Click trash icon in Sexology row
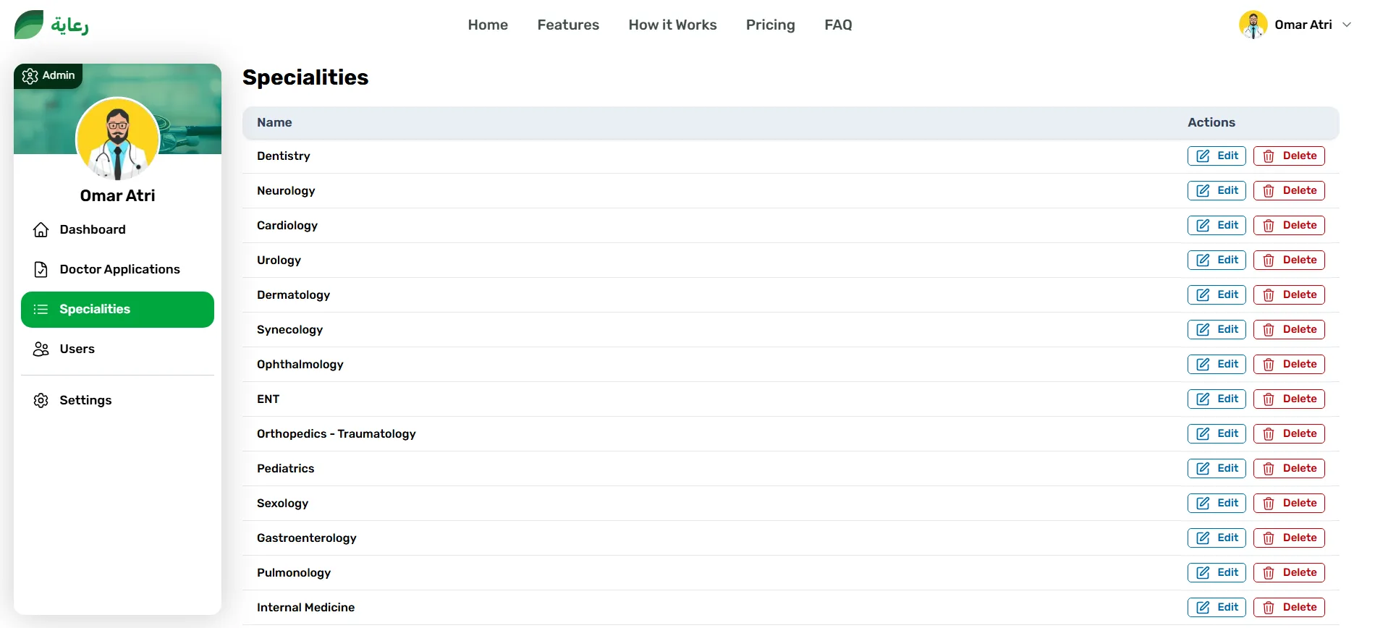Image resolution: width=1375 pixels, height=628 pixels. [x=1269, y=504]
